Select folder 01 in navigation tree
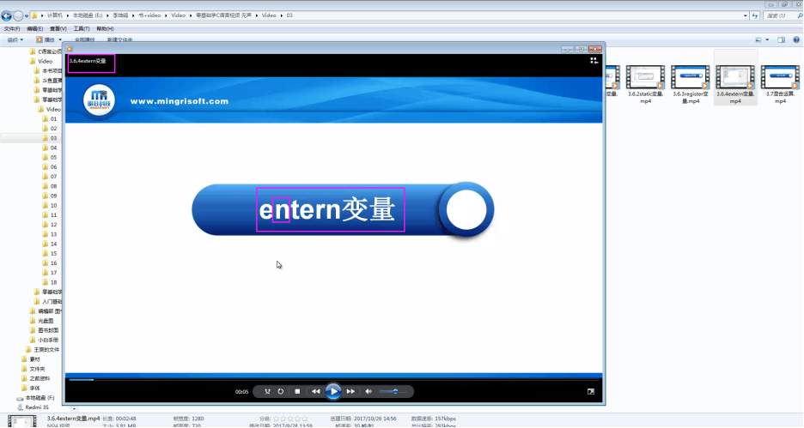Viewport: 804px width, 428px height. [53, 118]
